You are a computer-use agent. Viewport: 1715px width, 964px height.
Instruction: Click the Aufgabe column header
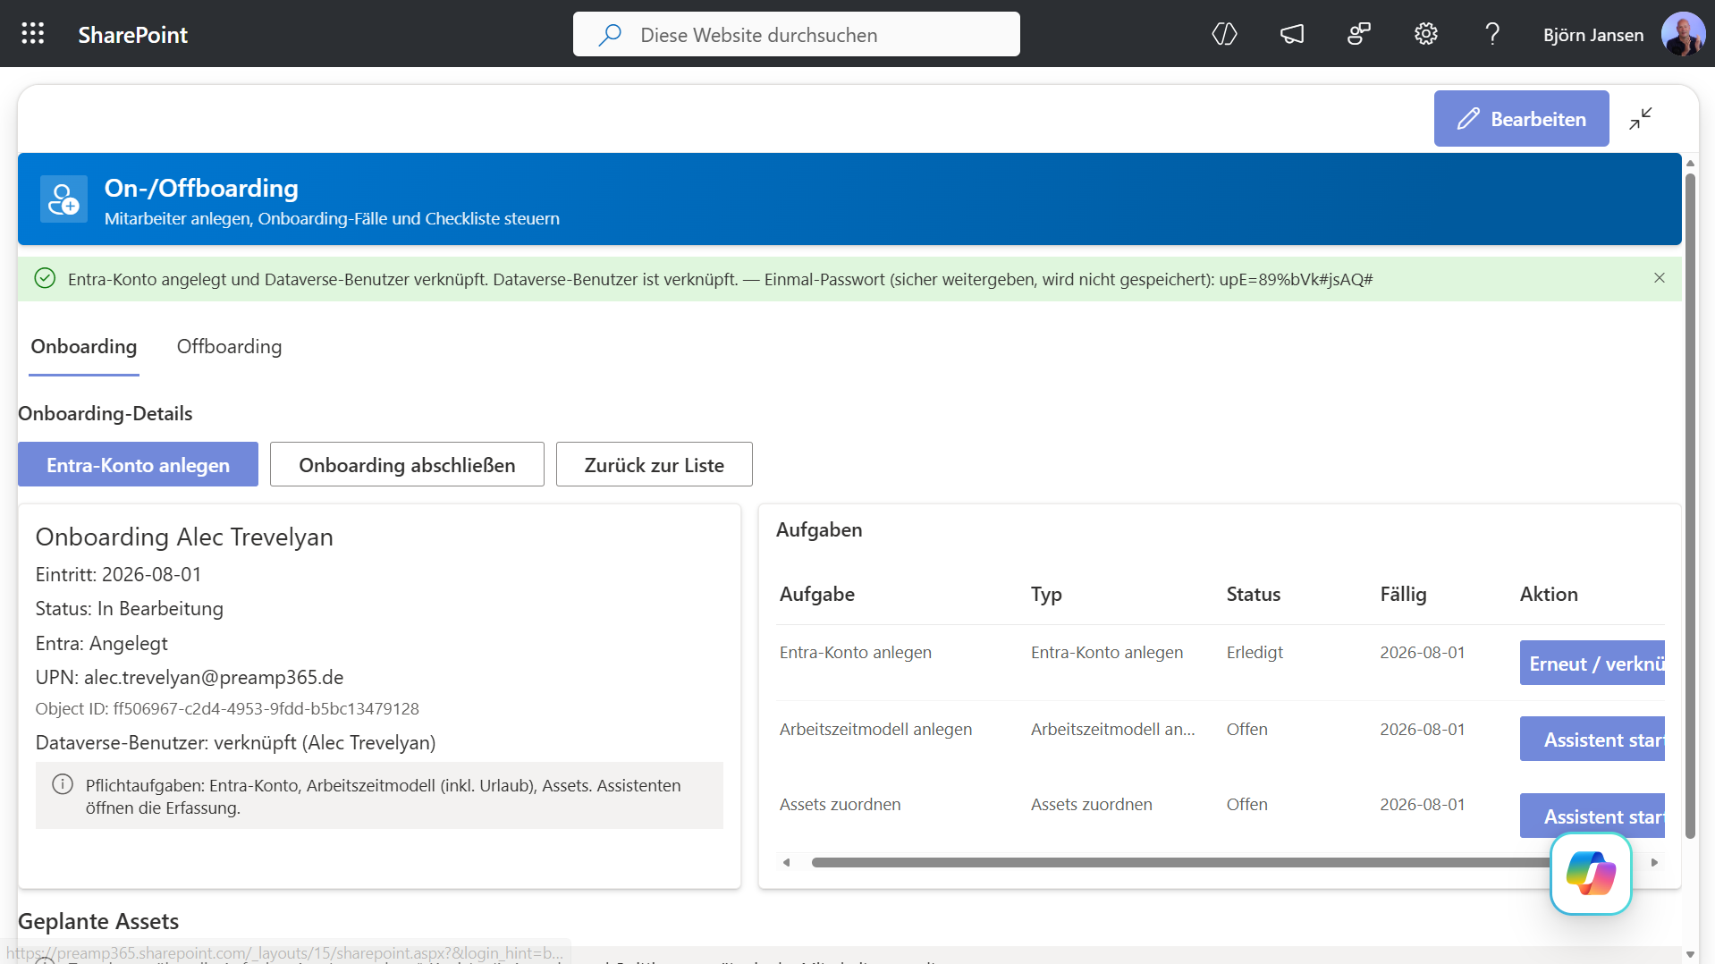[817, 594]
